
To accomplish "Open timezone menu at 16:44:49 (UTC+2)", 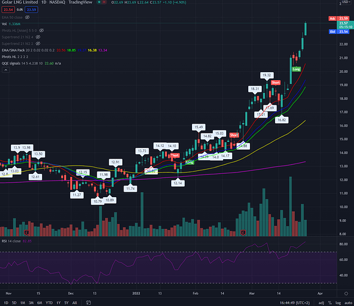I will click(x=295, y=302).
